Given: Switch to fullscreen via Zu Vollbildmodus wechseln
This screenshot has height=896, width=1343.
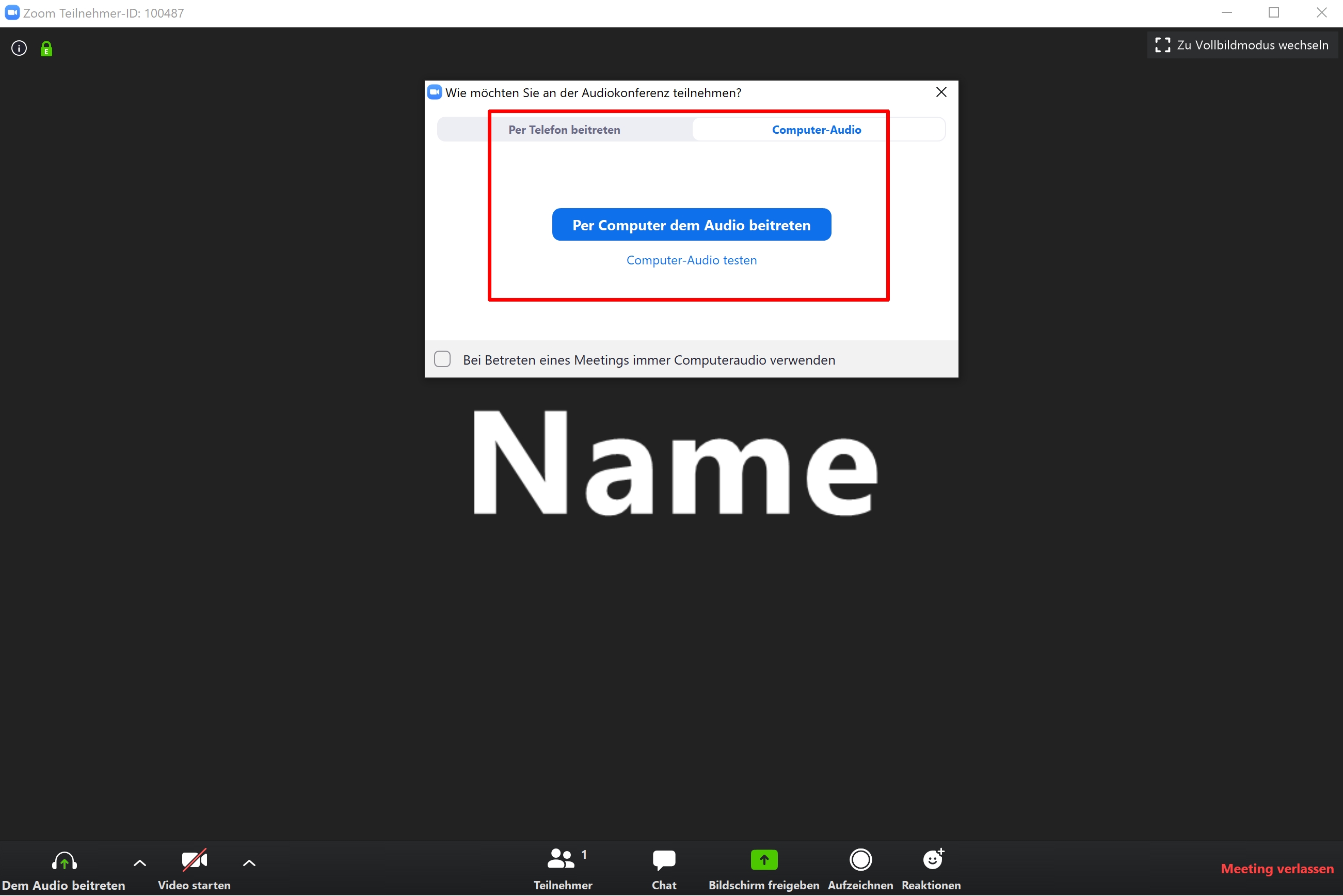Looking at the screenshot, I should point(1242,45).
